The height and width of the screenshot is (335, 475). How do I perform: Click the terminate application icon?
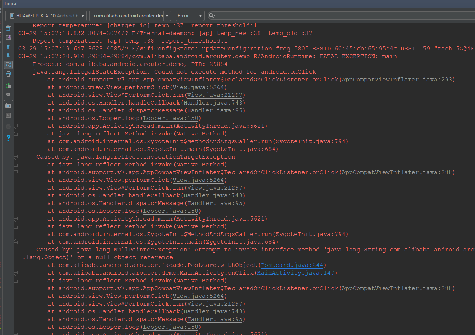[8, 127]
